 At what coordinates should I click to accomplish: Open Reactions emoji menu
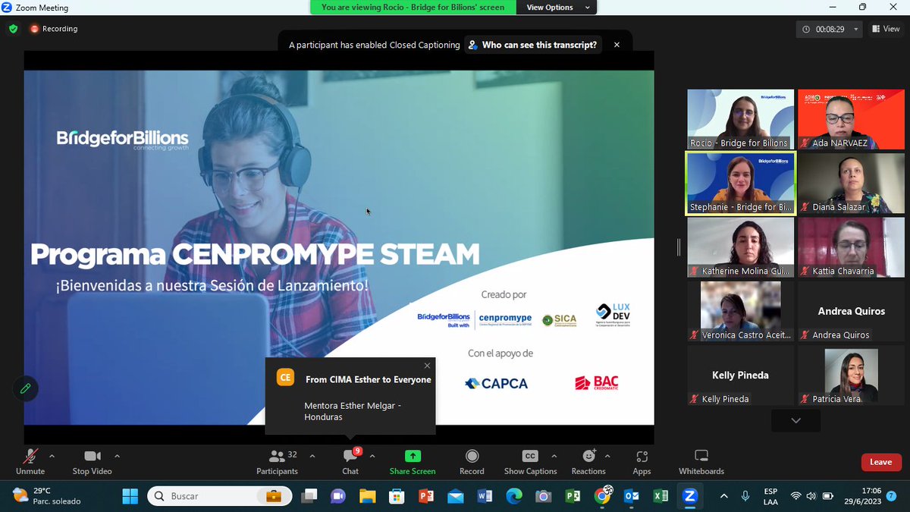pos(588,461)
